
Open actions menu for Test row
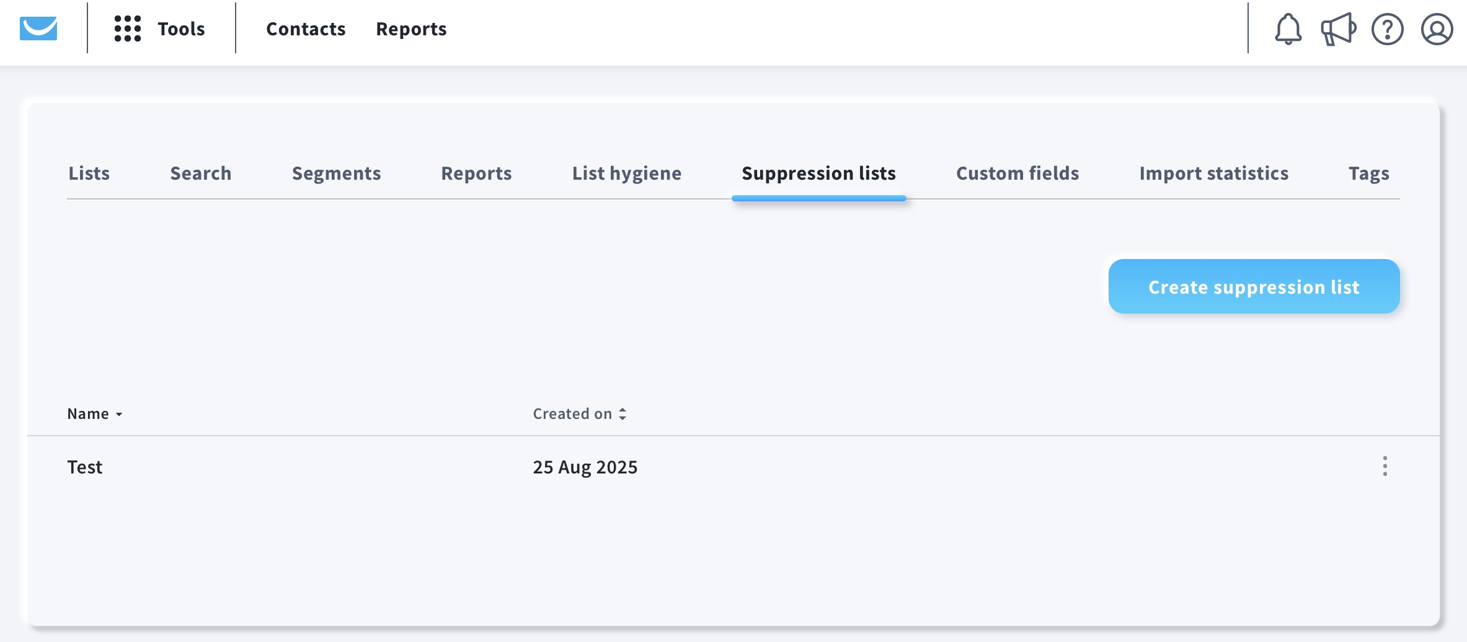(x=1385, y=466)
